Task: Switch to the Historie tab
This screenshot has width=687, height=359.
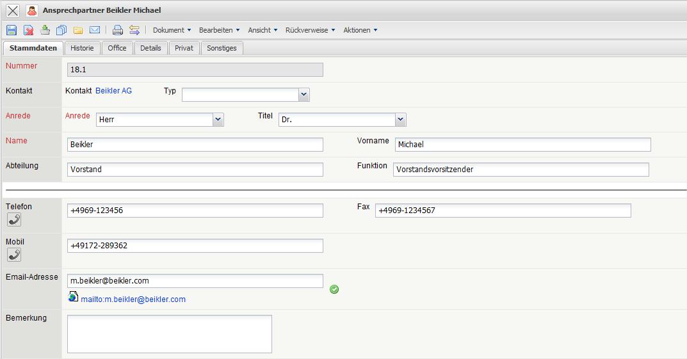Action: point(82,48)
